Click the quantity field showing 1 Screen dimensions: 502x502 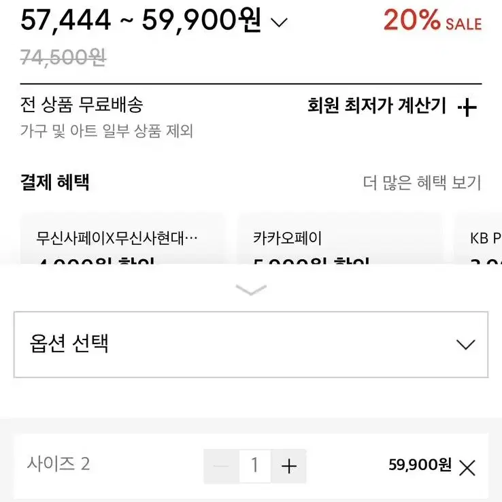[x=255, y=466]
